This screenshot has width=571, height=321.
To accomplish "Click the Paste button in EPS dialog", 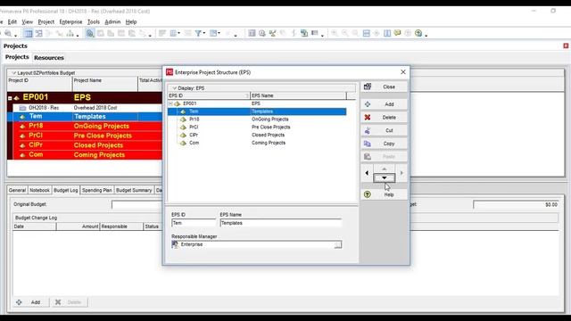I will [x=385, y=157].
